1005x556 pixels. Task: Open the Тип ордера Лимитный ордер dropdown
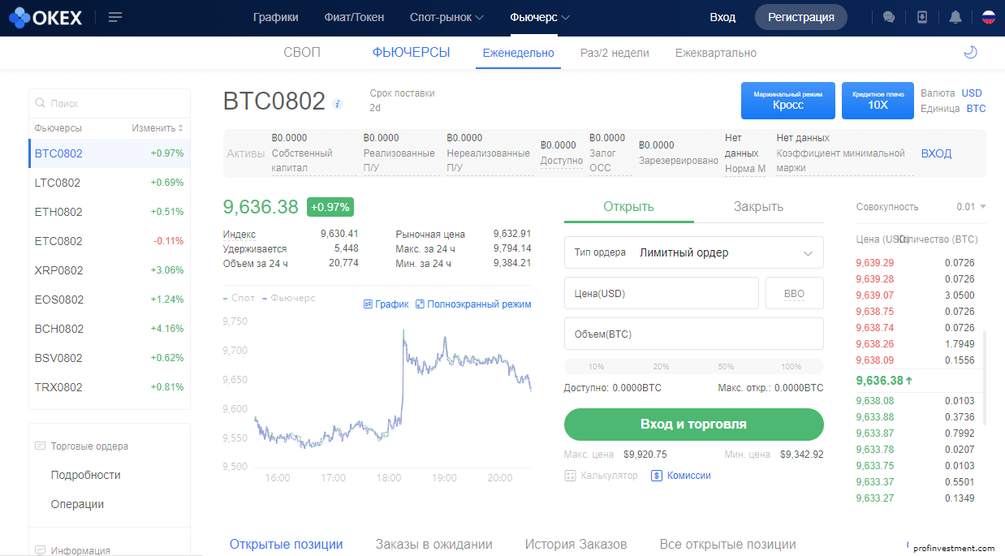coord(694,252)
